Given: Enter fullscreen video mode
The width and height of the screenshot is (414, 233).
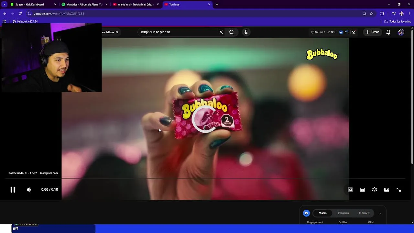Looking at the screenshot, I should click(x=399, y=190).
